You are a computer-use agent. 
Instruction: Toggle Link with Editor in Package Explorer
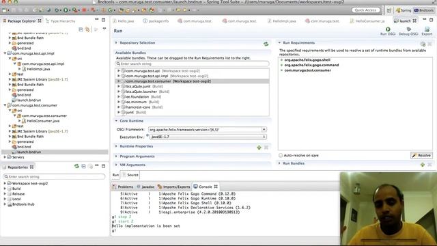87,29
